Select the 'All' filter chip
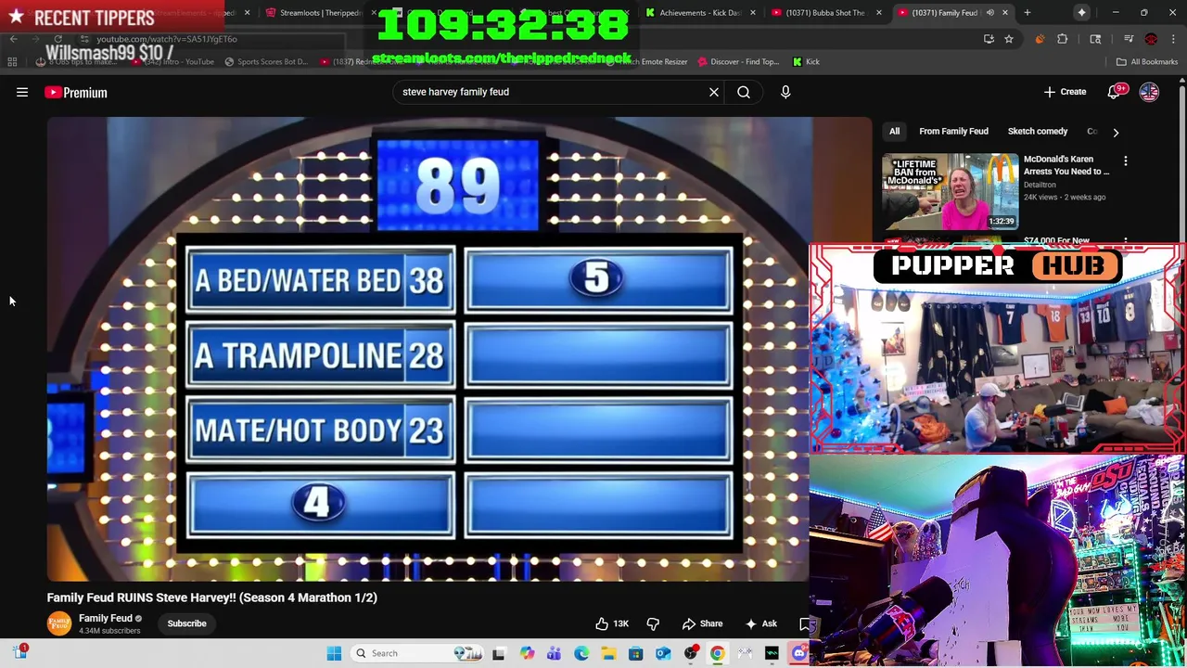The image size is (1187, 668). tap(894, 132)
